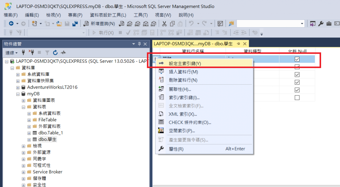
Task: Choose 插入資料行(M) from context menu
Action: tap(204, 72)
